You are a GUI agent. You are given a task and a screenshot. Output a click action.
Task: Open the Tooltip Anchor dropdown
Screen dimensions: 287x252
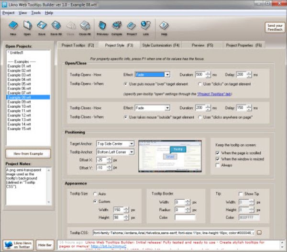(x=132, y=152)
